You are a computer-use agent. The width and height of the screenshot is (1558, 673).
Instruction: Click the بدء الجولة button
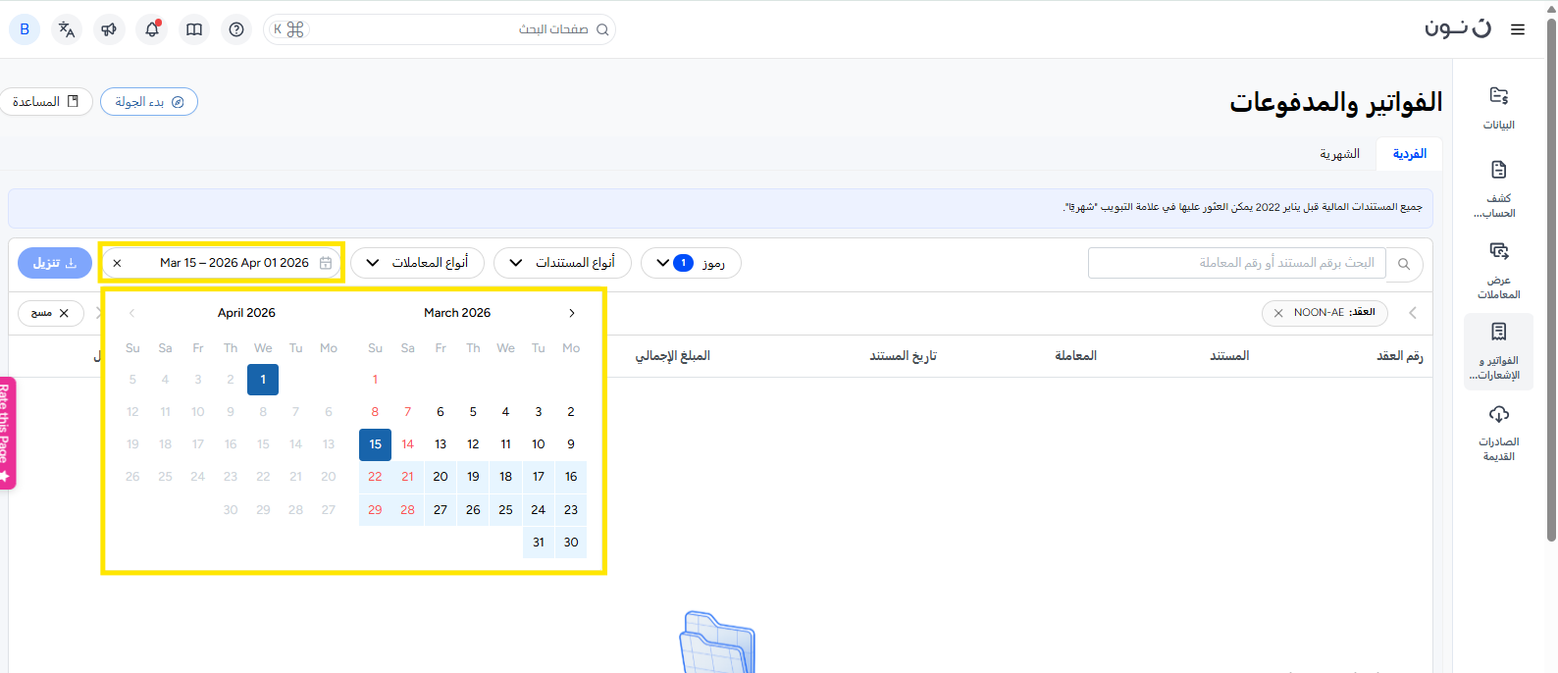pyautogui.click(x=149, y=102)
